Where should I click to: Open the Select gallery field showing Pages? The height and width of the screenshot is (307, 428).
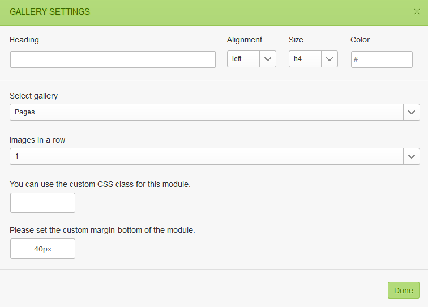(x=207, y=112)
